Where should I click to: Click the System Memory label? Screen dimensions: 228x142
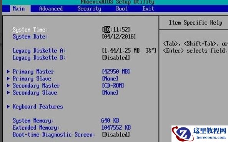tap(33, 121)
